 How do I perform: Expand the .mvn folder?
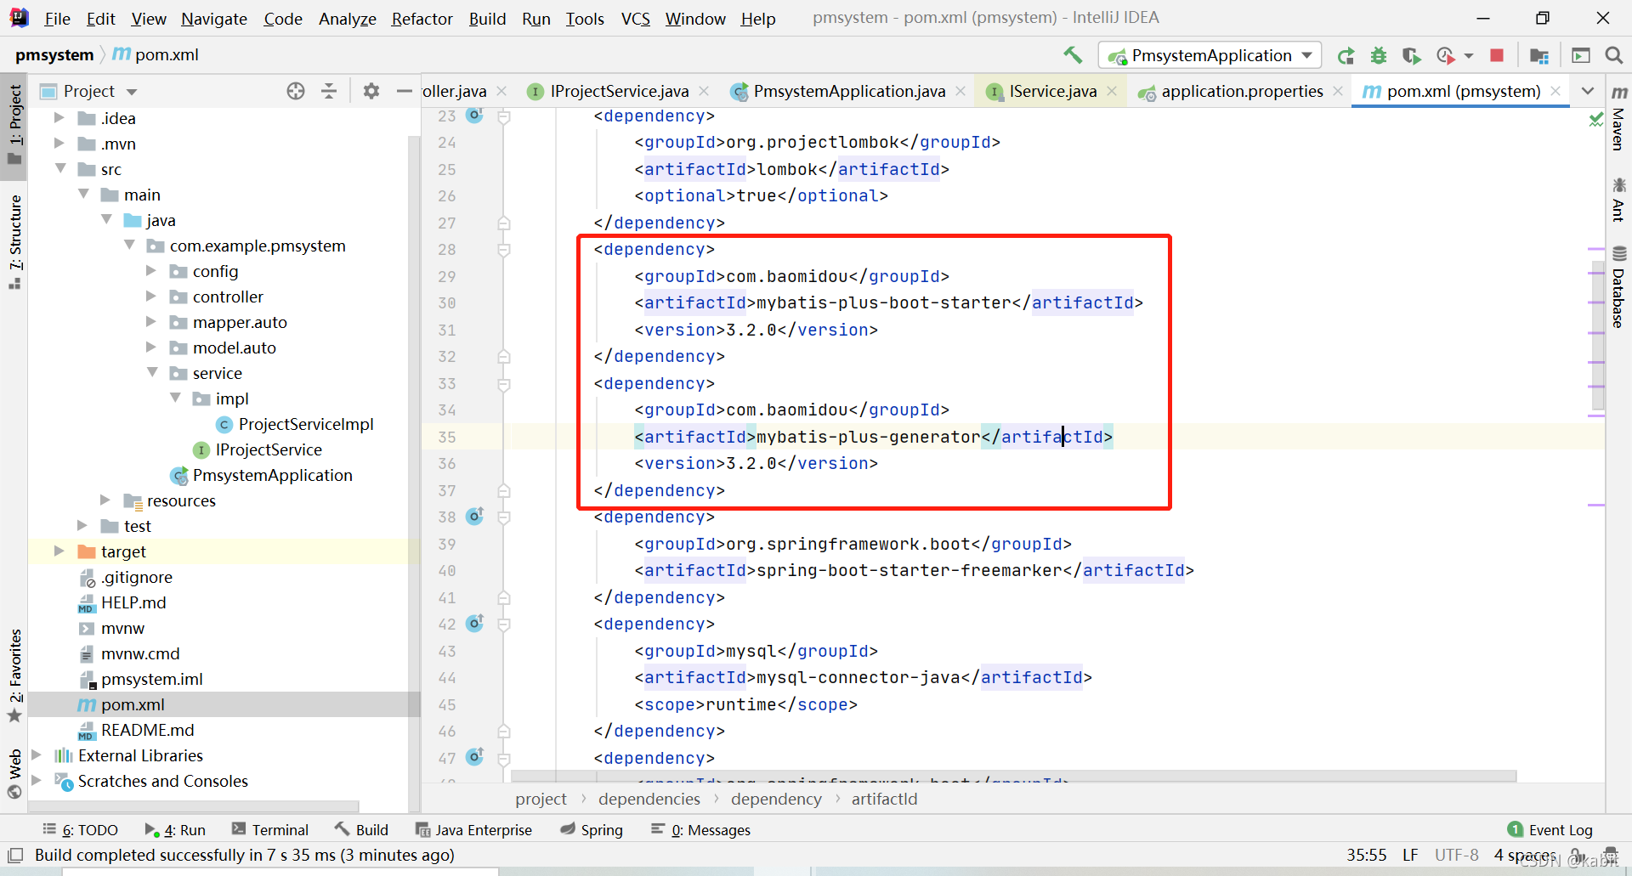coord(59,144)
